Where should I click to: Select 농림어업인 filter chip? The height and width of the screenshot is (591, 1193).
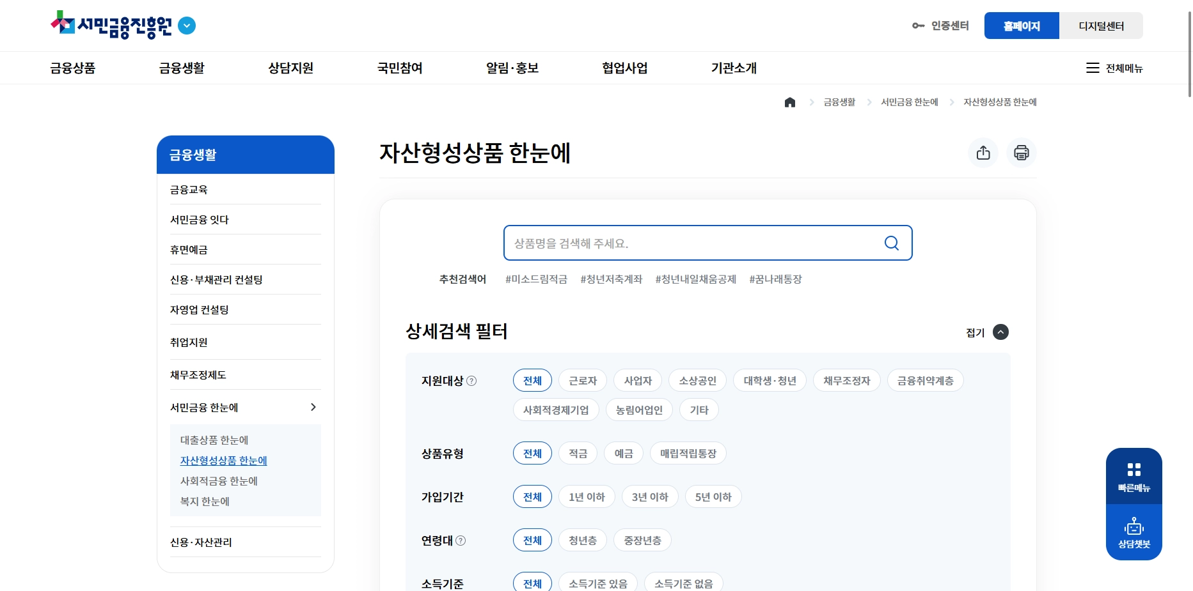pyautogui.click(x=639, y=410)
